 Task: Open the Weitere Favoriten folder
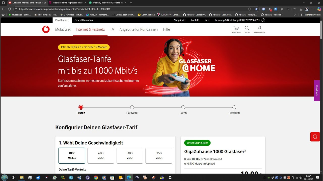pyautogui.click(x=311, y=15)
